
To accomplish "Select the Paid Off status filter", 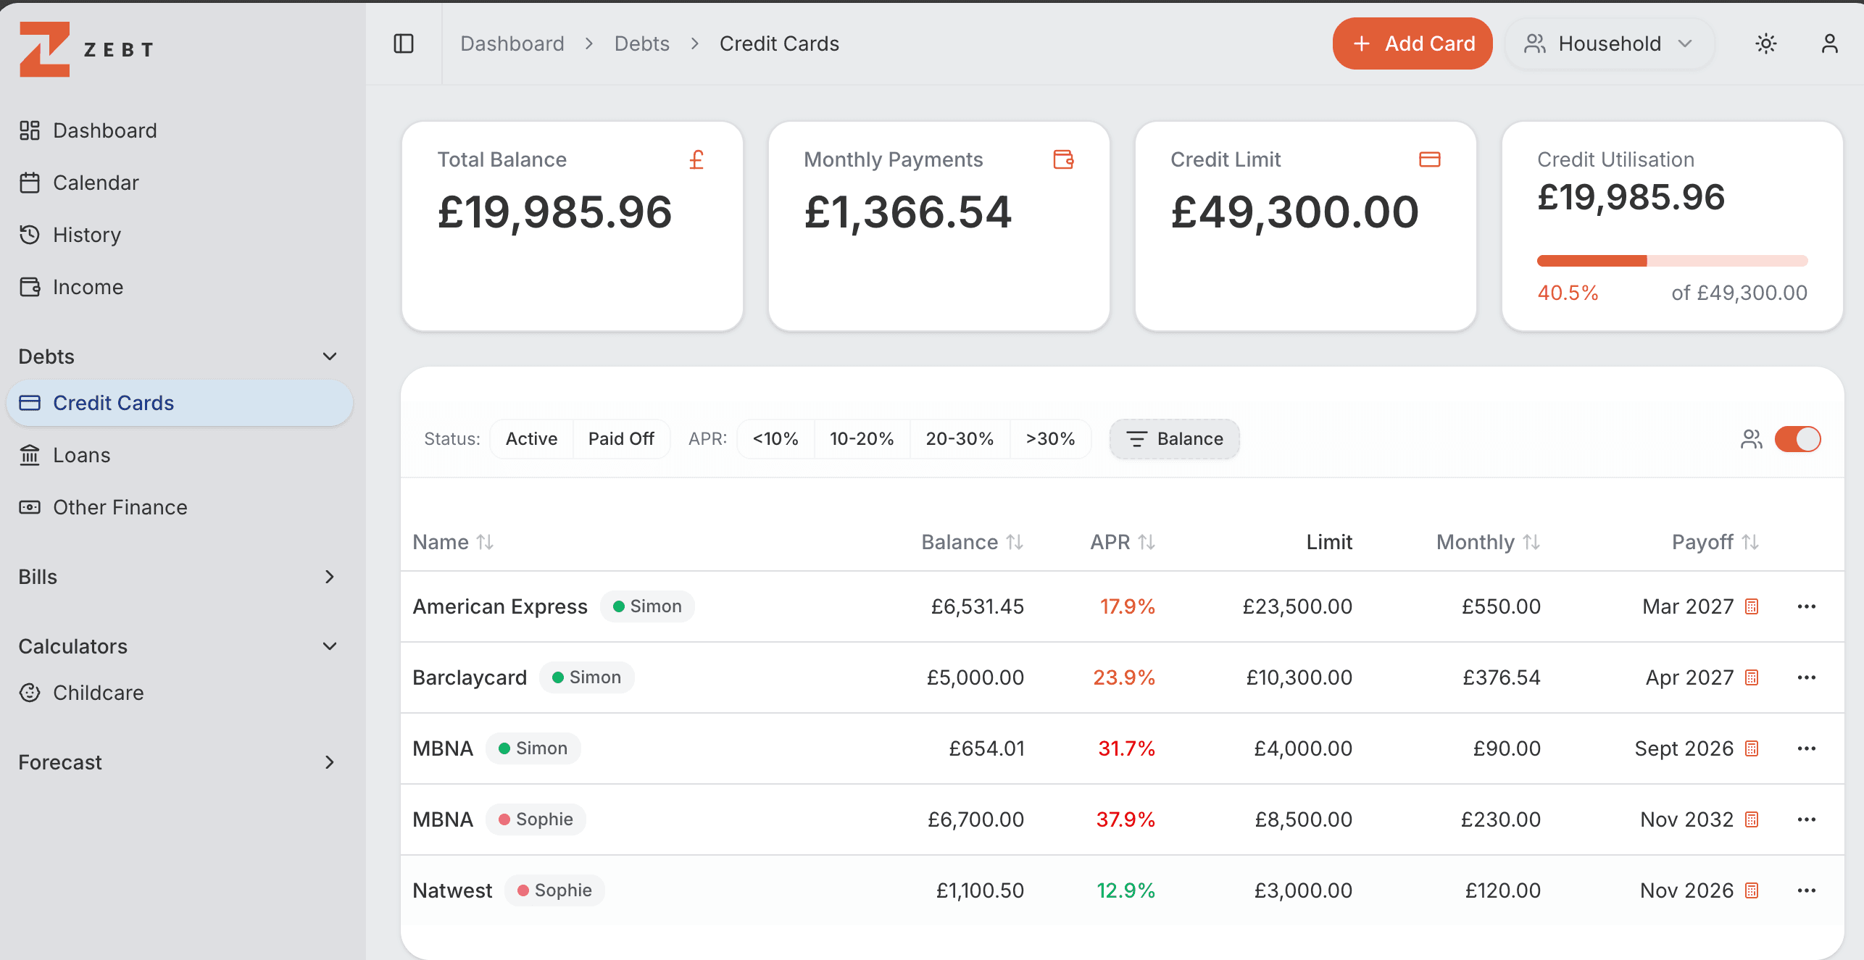I will click(621, 438).
